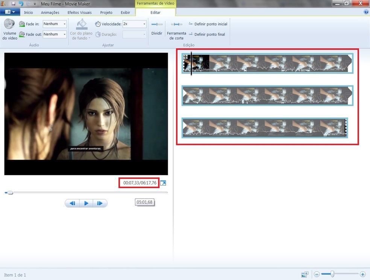The width and height of the screenshot is (370, 280).
Task: Click the Volume do vídeo speaker icon
Action: click(x=9, y=25)
